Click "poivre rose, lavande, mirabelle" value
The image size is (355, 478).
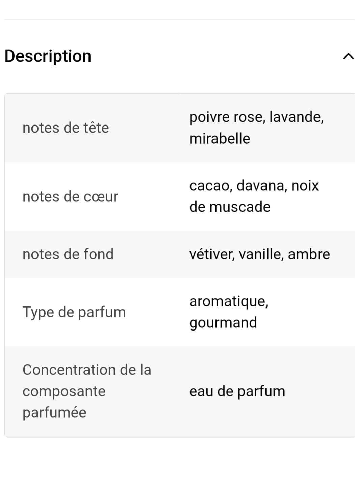pyautogui.click(x=256, y=128)
